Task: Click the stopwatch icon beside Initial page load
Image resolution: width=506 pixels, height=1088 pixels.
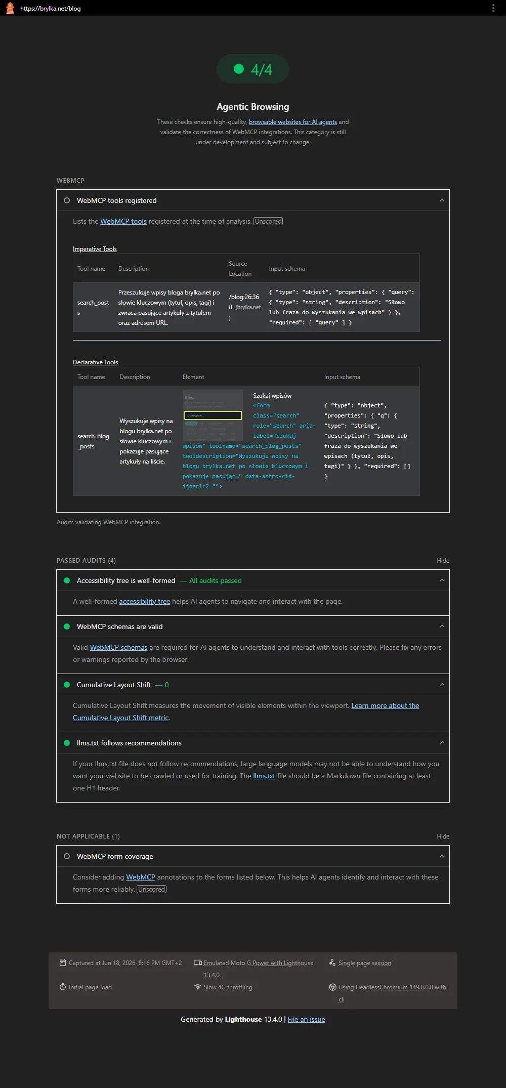Action: click(63, 987)
